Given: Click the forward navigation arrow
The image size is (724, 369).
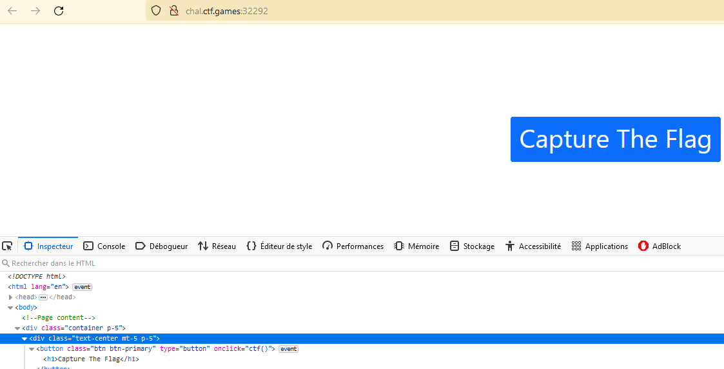Looking at the screenshot, I should [35, 11].
